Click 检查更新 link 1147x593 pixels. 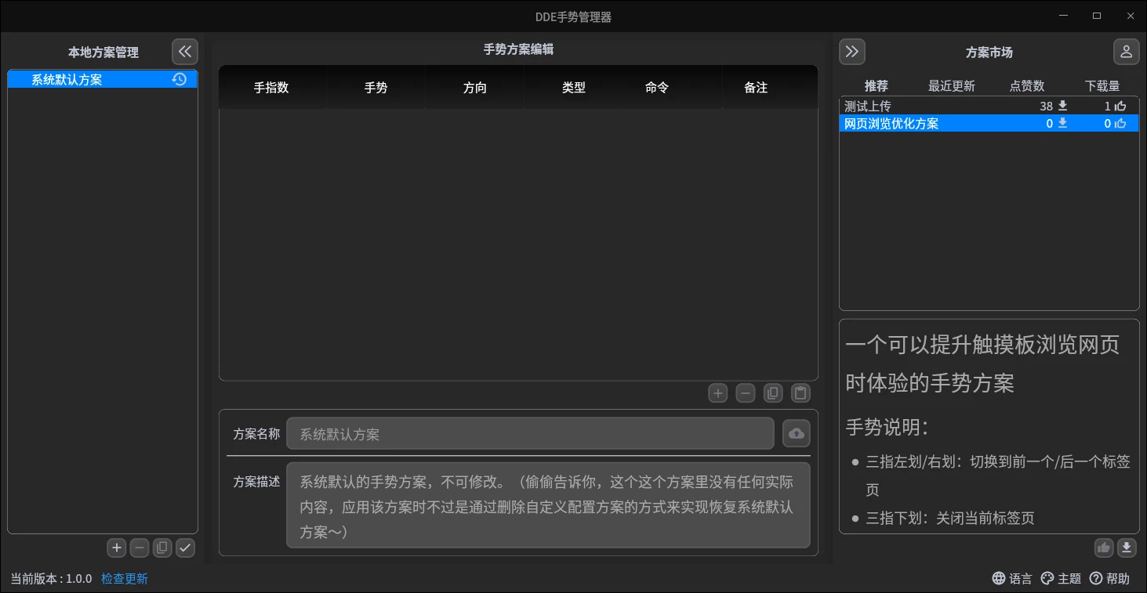coord(125,579)
